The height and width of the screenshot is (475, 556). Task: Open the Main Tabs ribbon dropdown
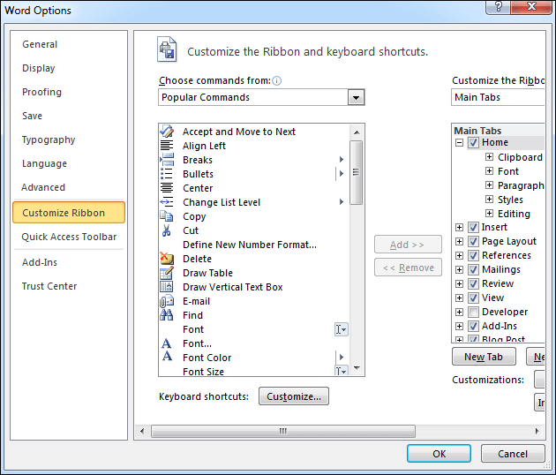pos(498,97)
